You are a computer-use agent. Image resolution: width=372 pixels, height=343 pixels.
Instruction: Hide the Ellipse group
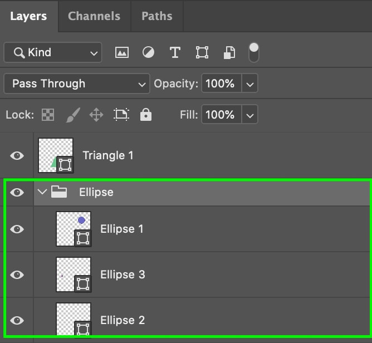[17, 192]
